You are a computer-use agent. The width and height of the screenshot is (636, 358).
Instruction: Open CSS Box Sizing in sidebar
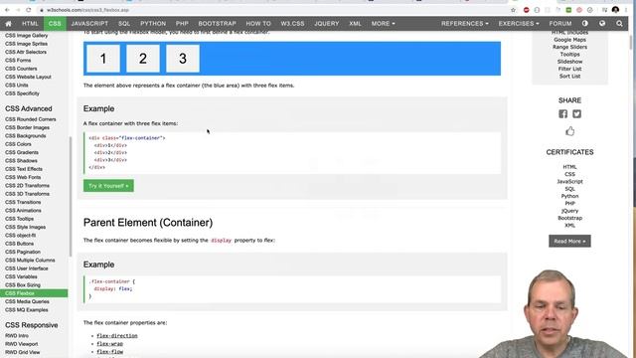coord(23,285)
